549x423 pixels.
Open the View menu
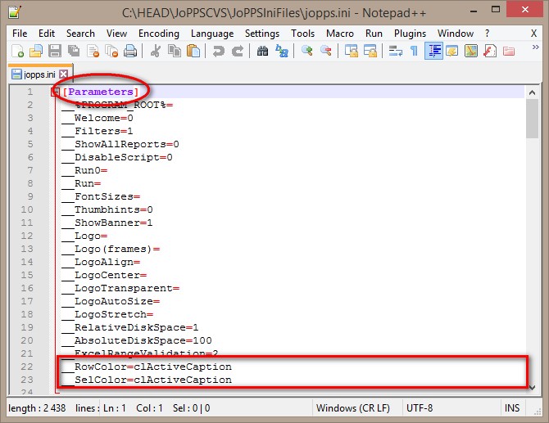(x=116, y=34)
